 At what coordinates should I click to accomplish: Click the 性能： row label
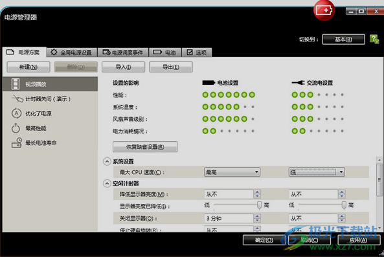coord(120,95)
